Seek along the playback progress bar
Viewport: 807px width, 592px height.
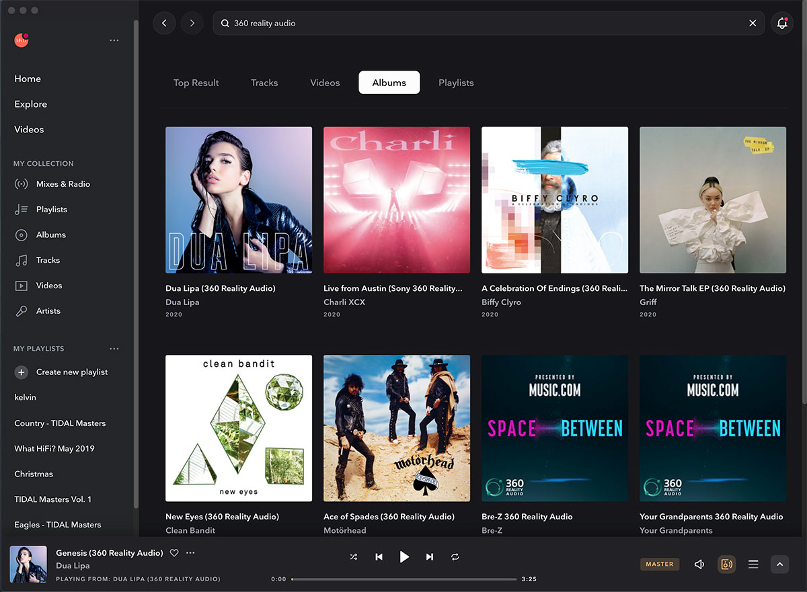coord(404,579)
